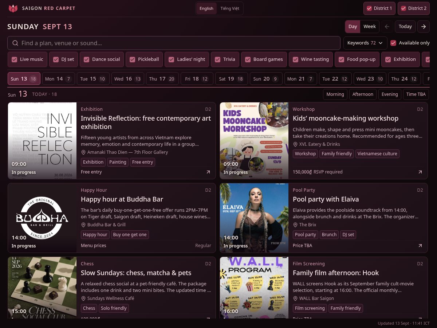
Task: Go to next day arrow
Action: 423,27
